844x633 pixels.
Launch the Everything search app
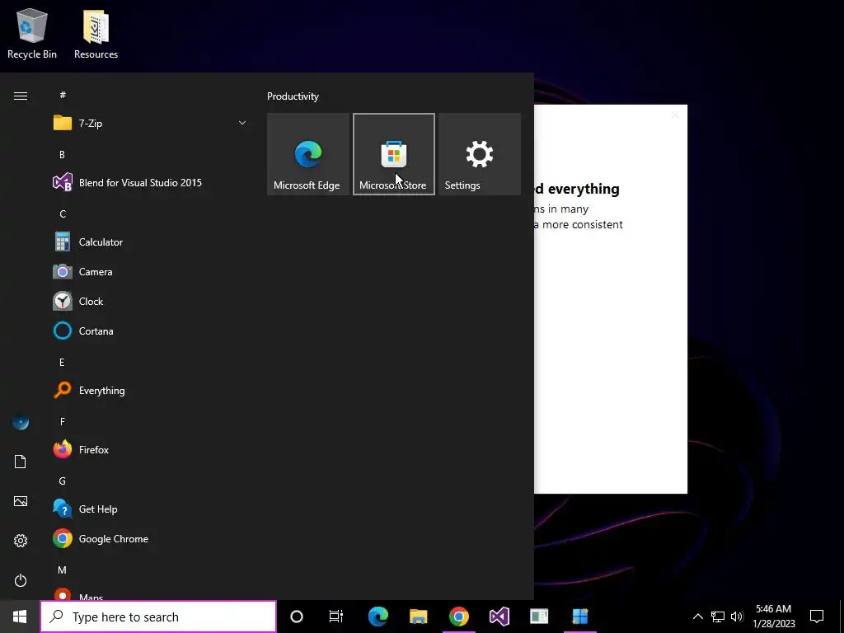[150, 390]
